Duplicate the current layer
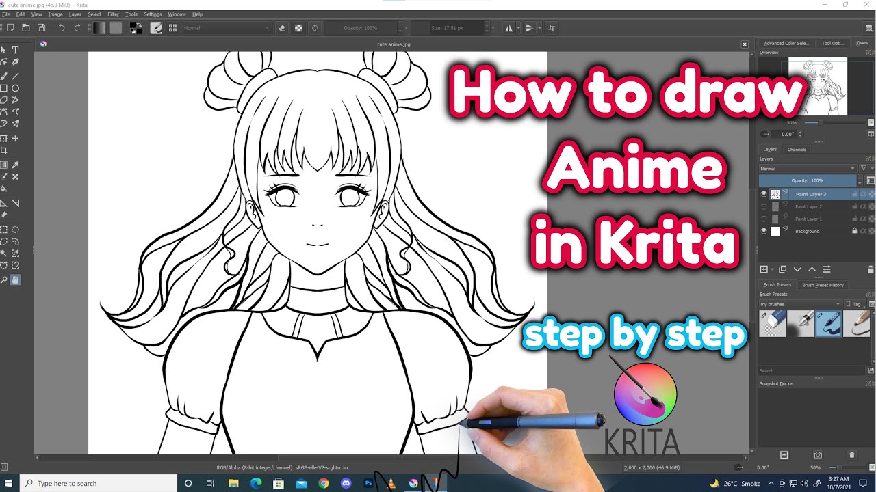The image size is (876, 492). tap(783, 269)
